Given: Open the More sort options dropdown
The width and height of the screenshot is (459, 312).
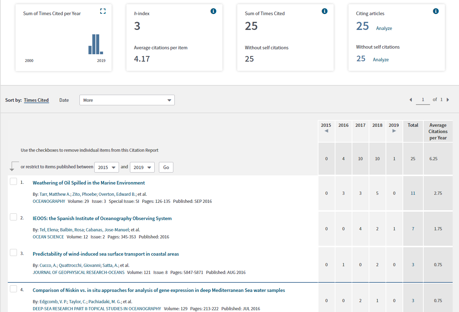Looking at the screenshot, I should click(127, 100).
